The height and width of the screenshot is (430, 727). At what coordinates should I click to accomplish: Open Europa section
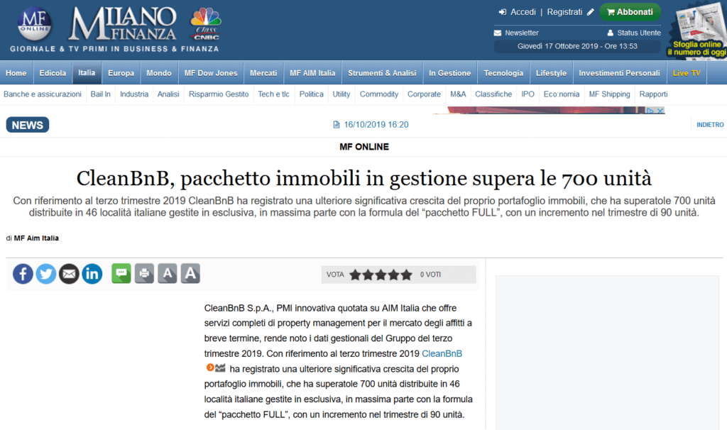click(x=121, y=73)
